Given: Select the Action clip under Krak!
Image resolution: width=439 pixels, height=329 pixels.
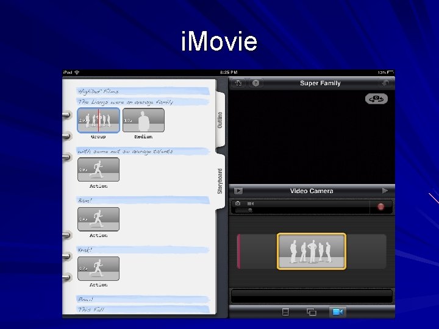Looking at the screenshot, I should (x=98, y=269).
